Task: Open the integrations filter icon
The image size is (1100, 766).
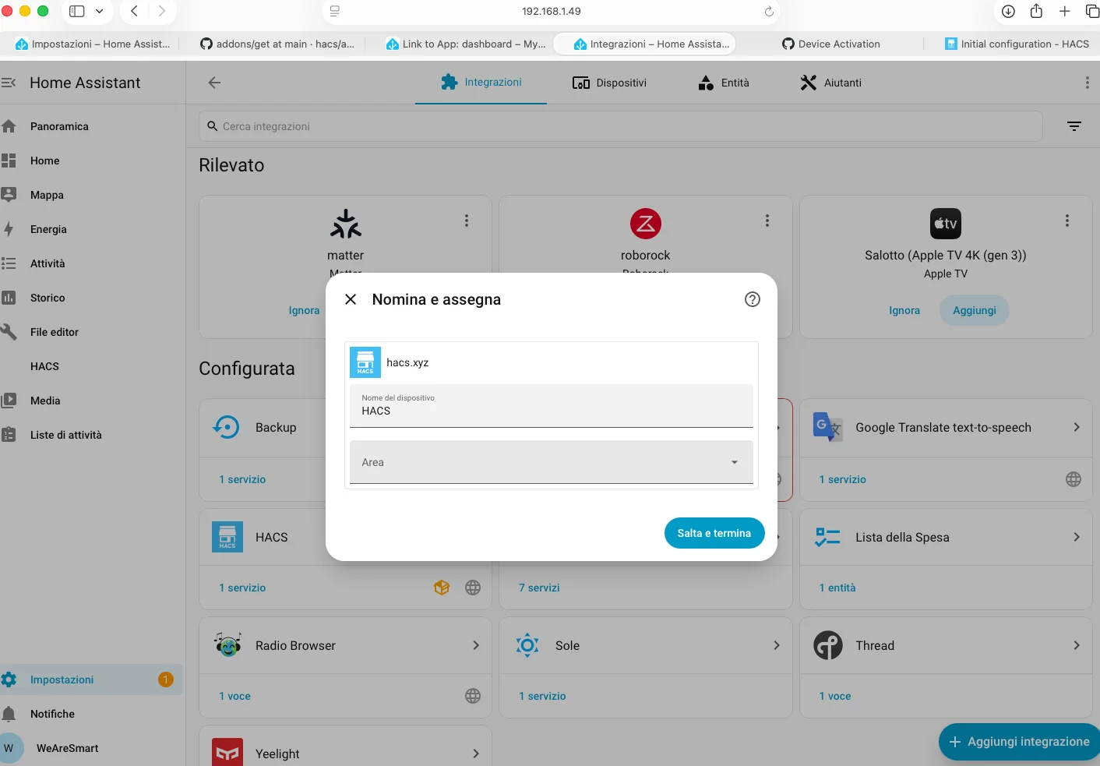Action: pos(1074,126)
